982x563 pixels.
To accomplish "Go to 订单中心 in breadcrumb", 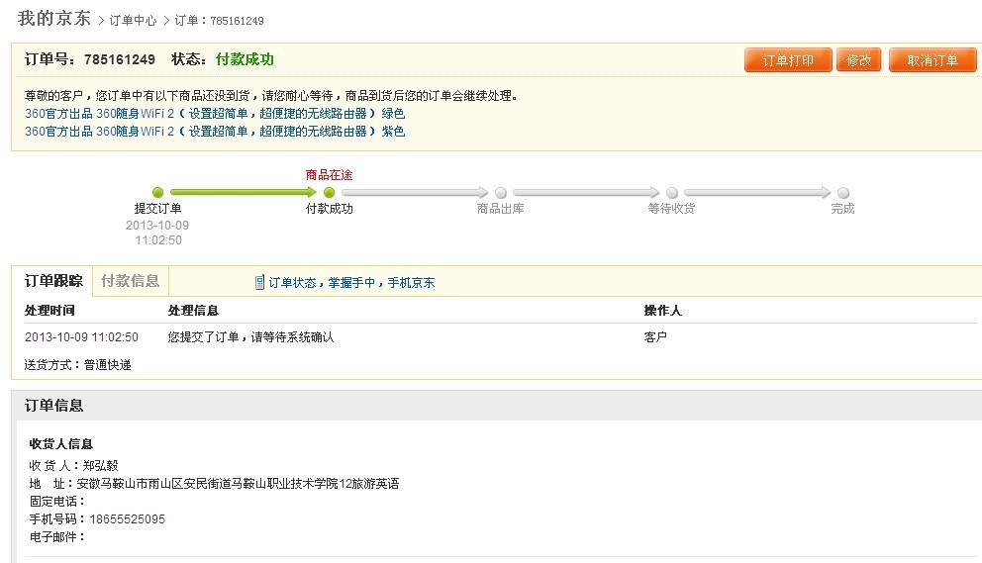I will [133, 21].
